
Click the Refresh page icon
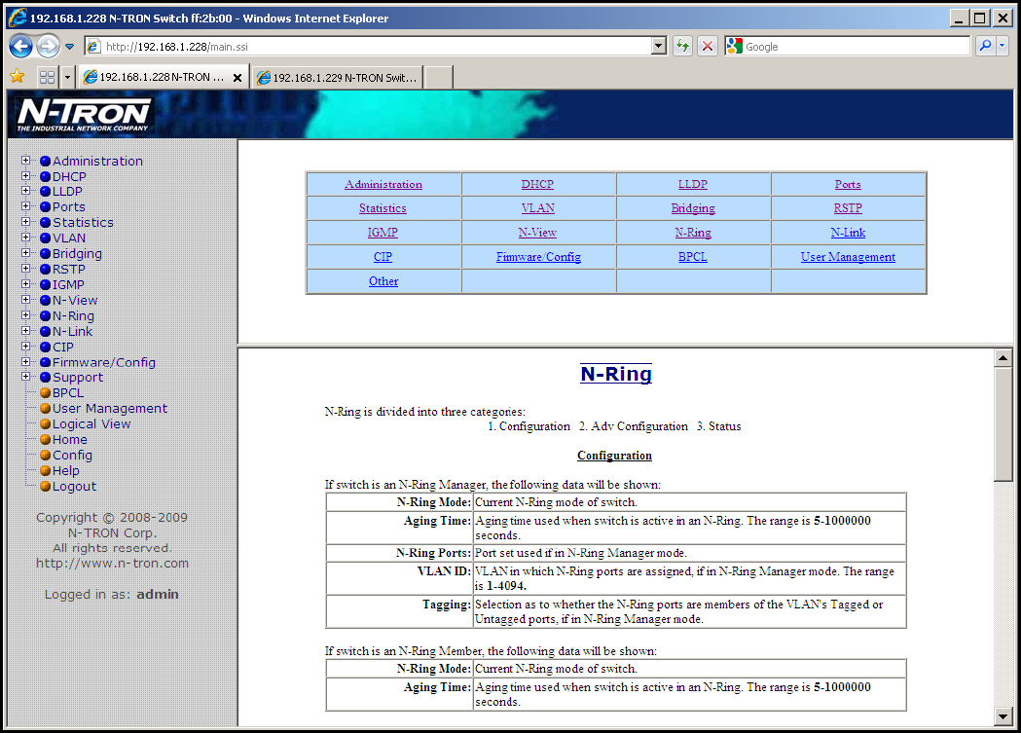(682, 46)
